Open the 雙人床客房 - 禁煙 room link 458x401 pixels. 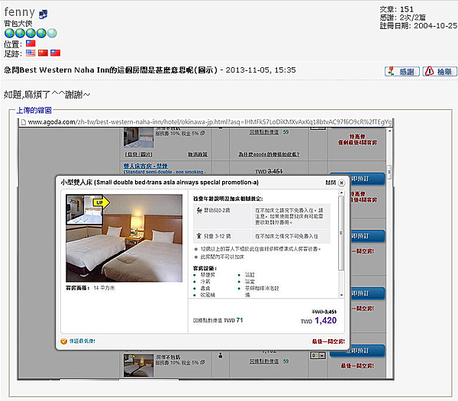(x=146, y=166)
